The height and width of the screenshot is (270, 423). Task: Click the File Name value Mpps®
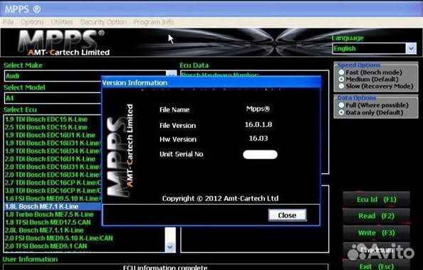258,109
